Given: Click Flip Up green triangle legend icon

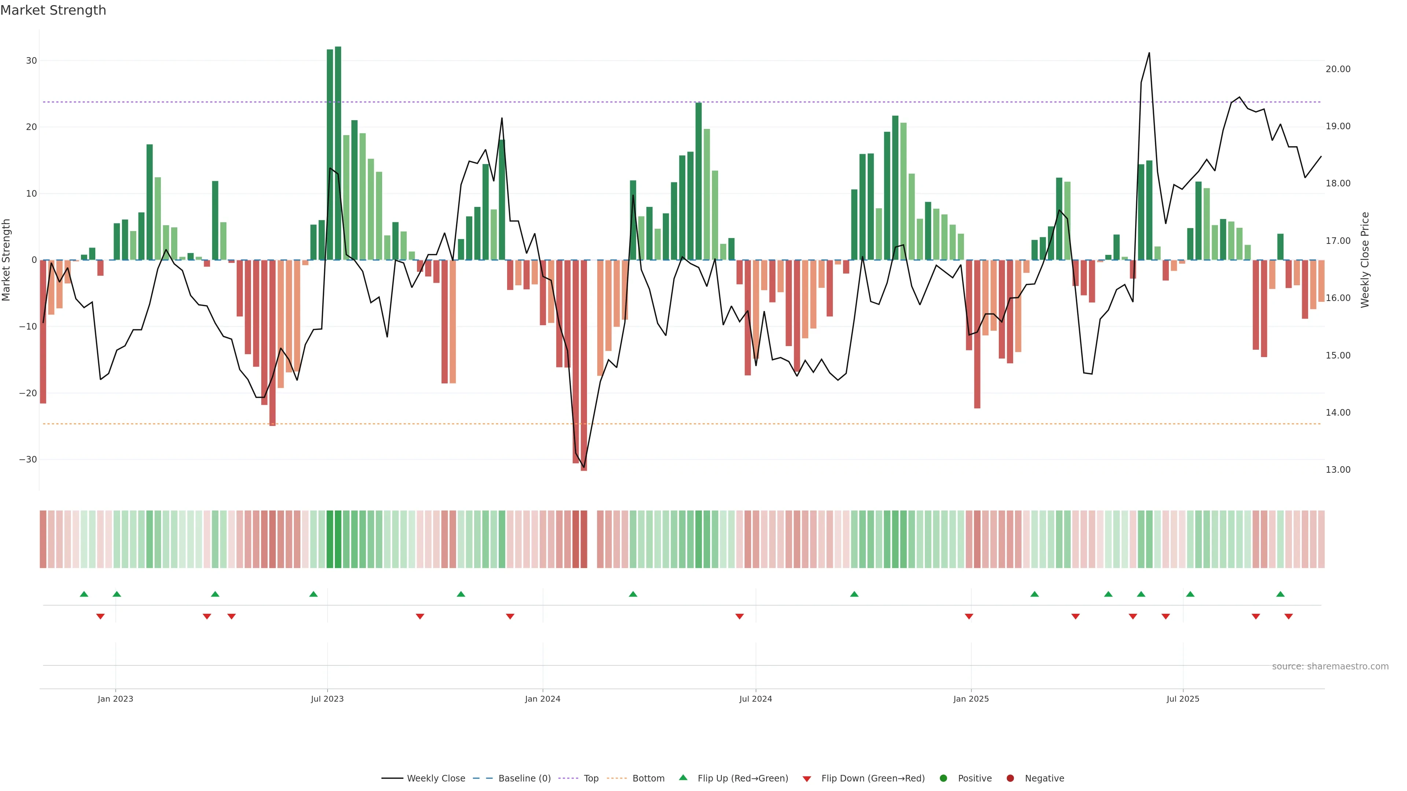Looking at the screenshot, I should click(x=683, y=778).
